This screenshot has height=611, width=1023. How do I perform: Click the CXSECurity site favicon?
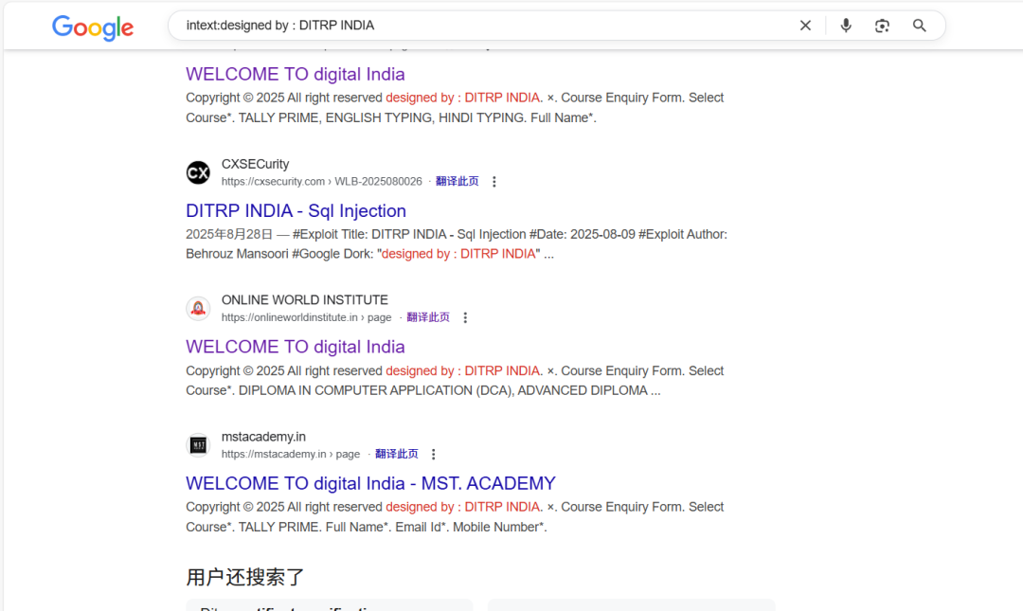tap(198, 172)
